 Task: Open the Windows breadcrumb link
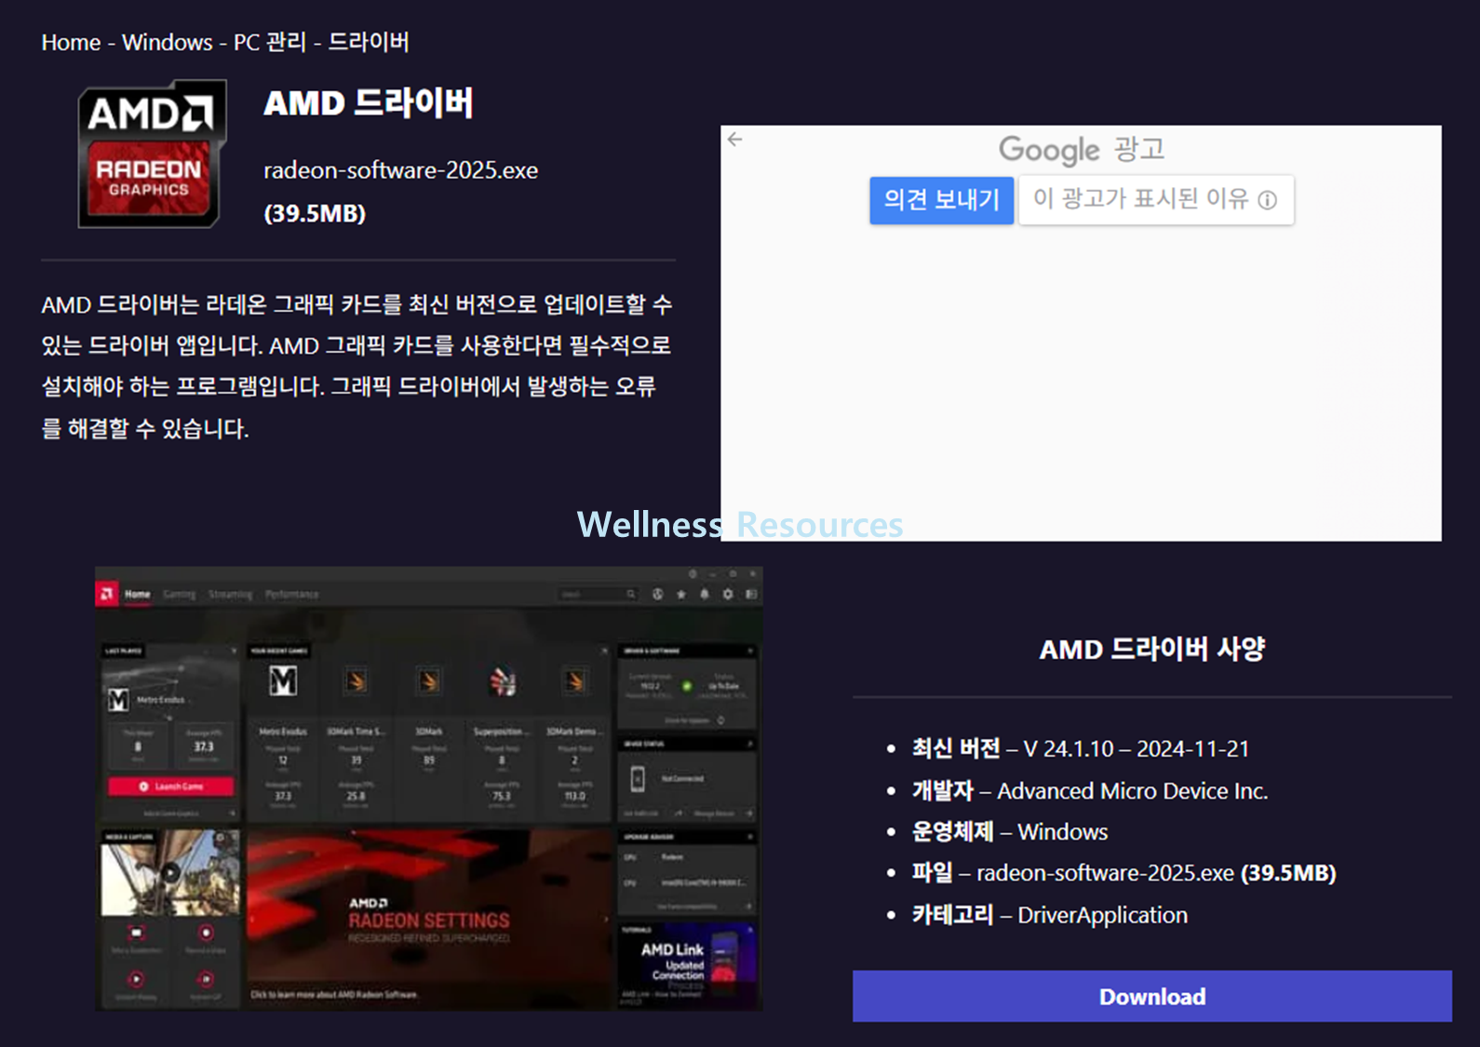click(168, 43)
